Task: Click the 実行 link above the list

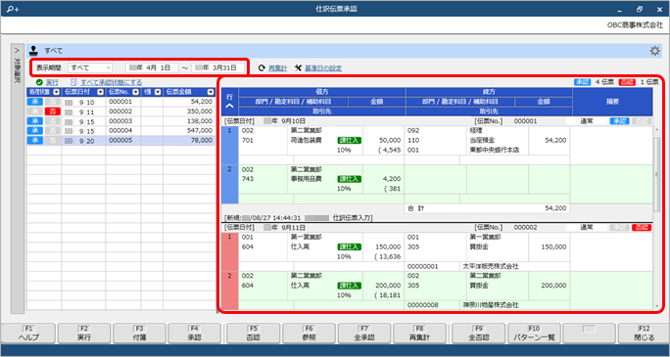Action: [x=52, y=82]
